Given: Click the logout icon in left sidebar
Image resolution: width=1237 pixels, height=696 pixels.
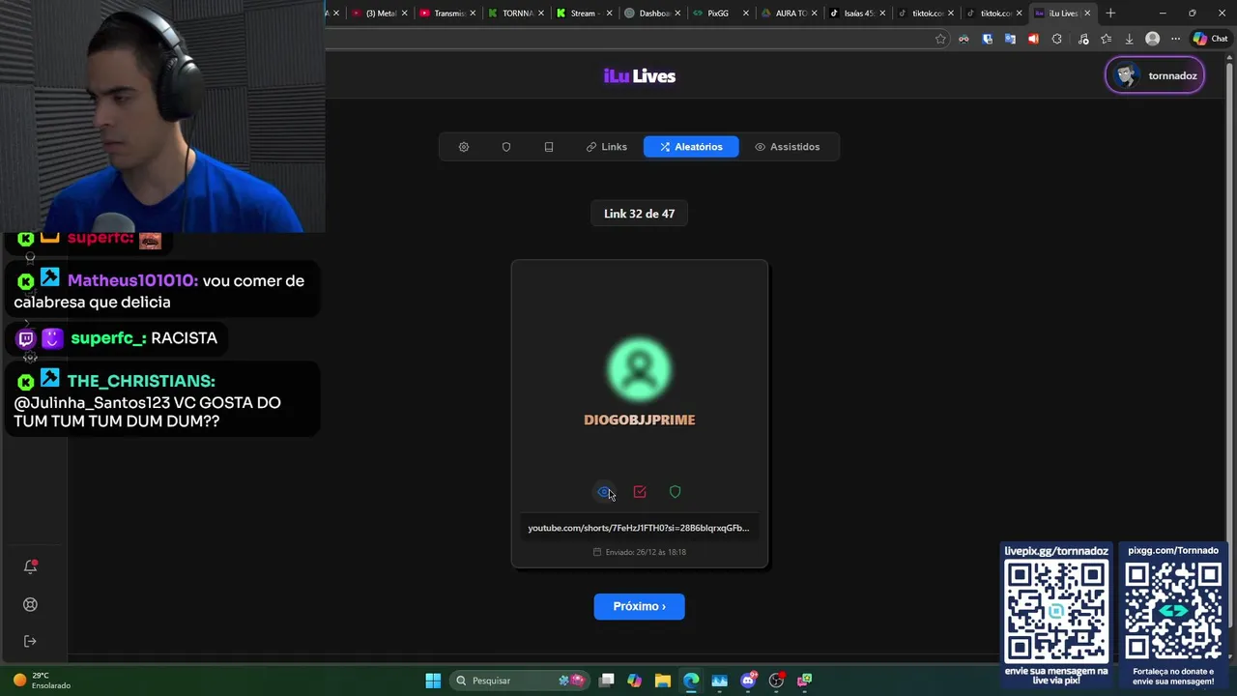Looking at the screenshot, I should pyautogui.click(x=30, y=641).
